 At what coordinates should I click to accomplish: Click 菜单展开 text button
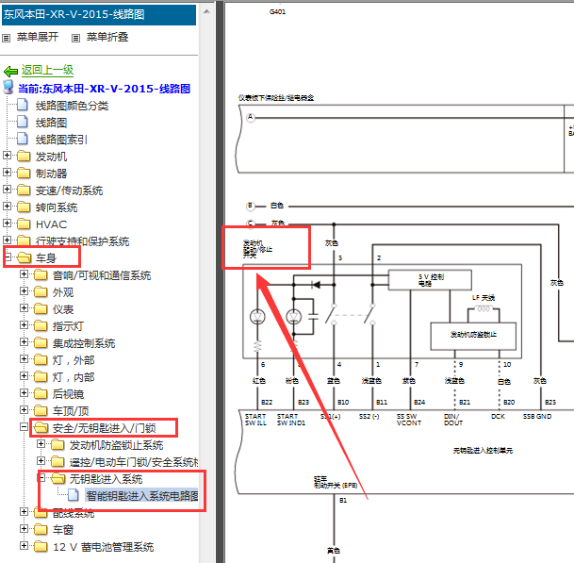pos(38,37)
